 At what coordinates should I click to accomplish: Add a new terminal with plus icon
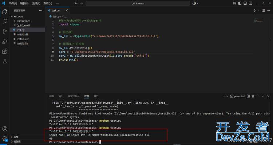tap(224, 96)
